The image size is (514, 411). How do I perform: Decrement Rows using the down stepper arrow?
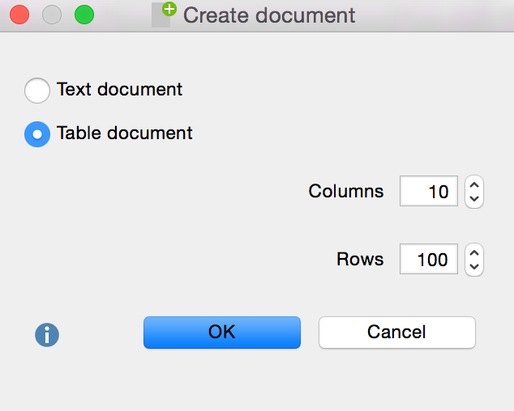475,267
